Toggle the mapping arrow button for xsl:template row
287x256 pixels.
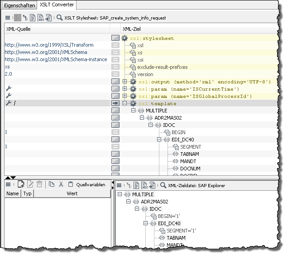click(116, 103)
